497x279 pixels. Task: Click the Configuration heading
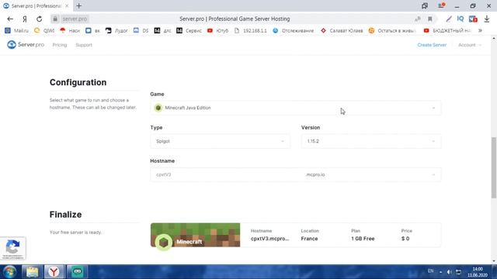(x=78, y=82)
